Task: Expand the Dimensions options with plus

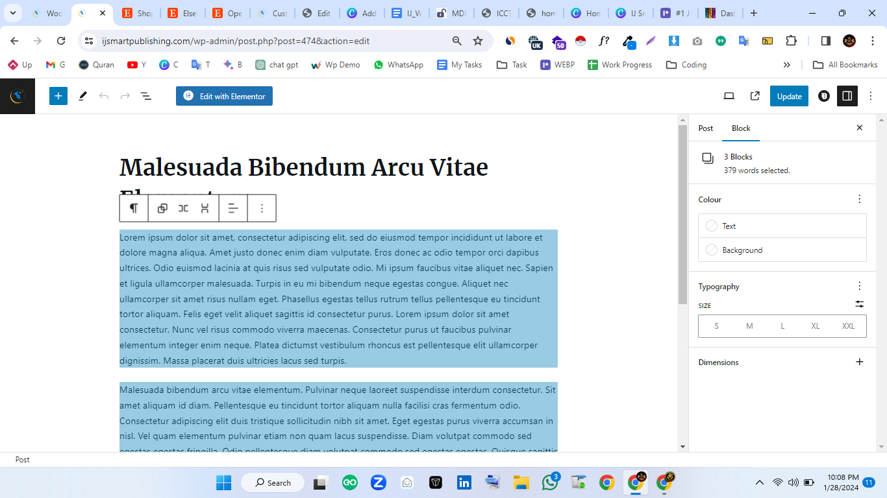Action: 859,362
